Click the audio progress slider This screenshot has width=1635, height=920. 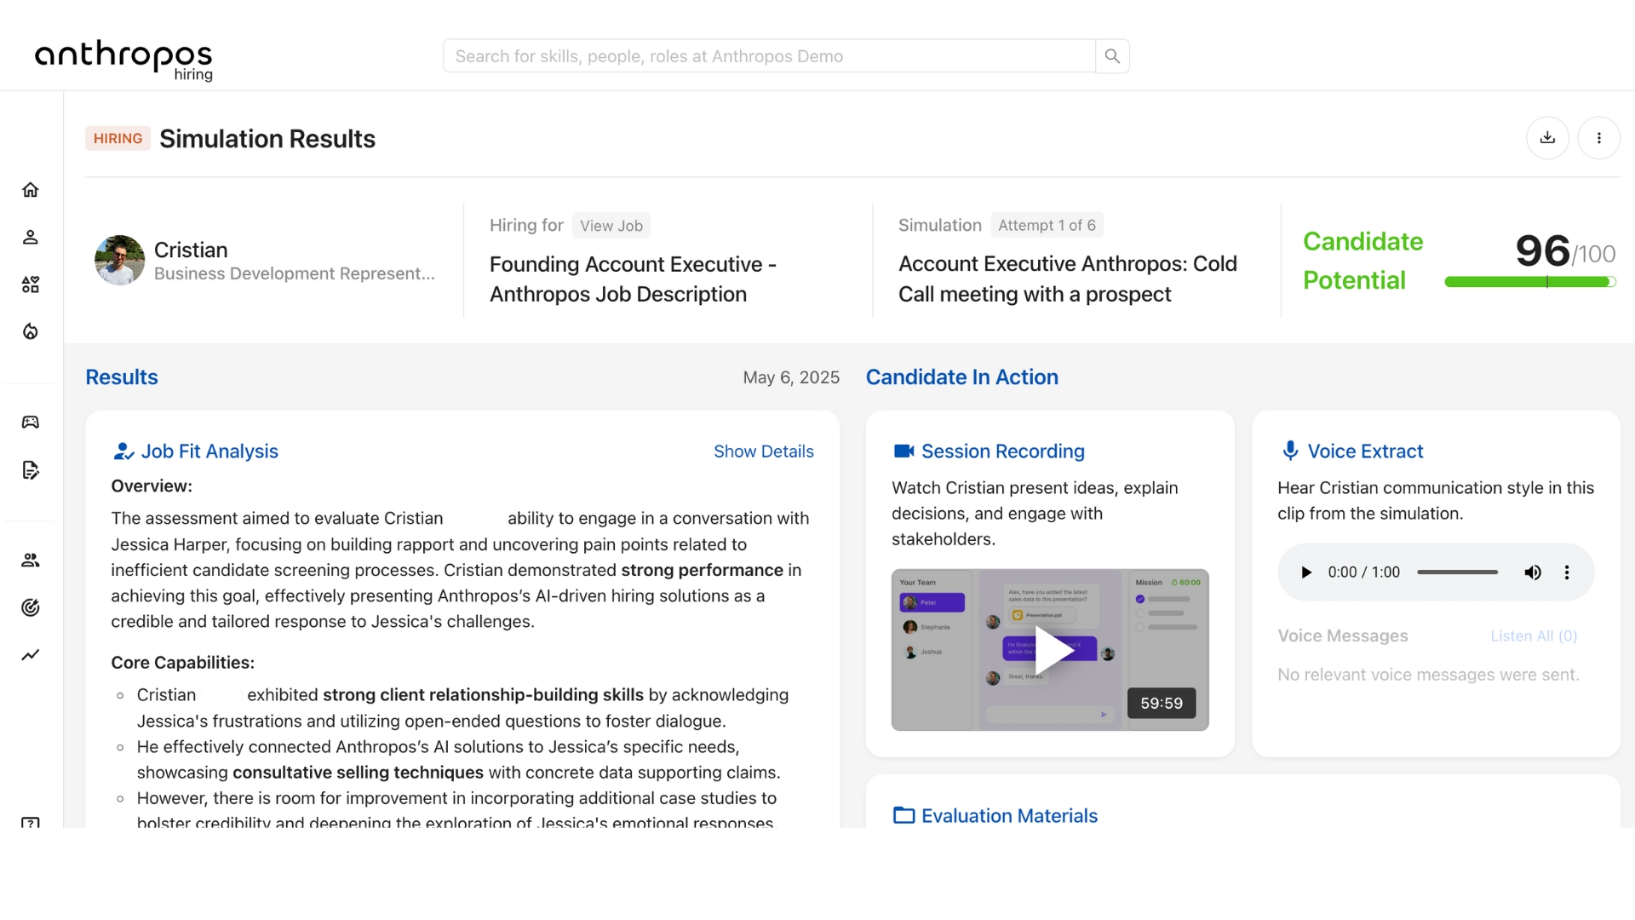coord(1457,572)
